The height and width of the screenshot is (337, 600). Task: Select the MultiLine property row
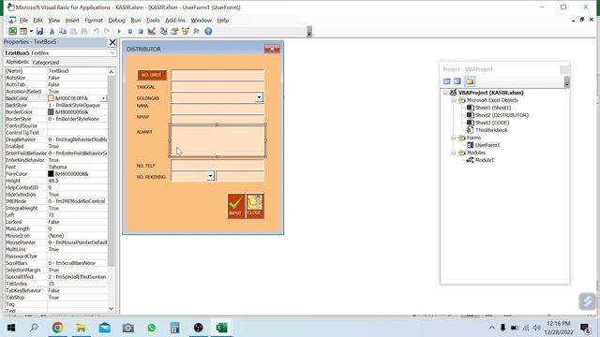[56, 249]
